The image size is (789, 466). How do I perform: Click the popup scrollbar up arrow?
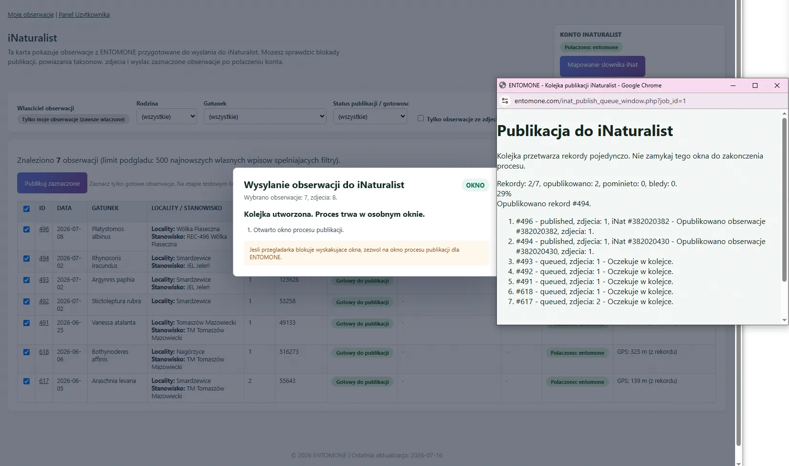(x=785, y=113)
